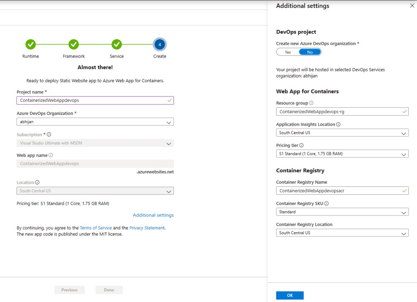This screenshot has height=302, width=417.
Task: Expand Application Insights Location dropdown
Action: pyautogui.click(x=342, y=132)
